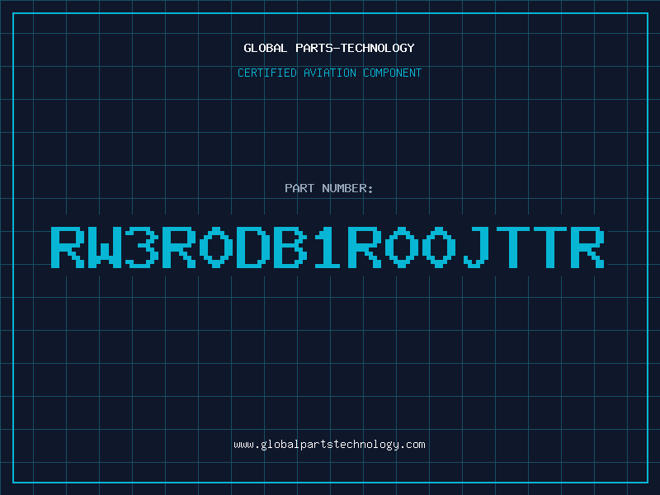660x495 pixels.
Task: Click the GLOBAL PARTS-TECHNOLOGY title
Action: click(x=329, y=48)
